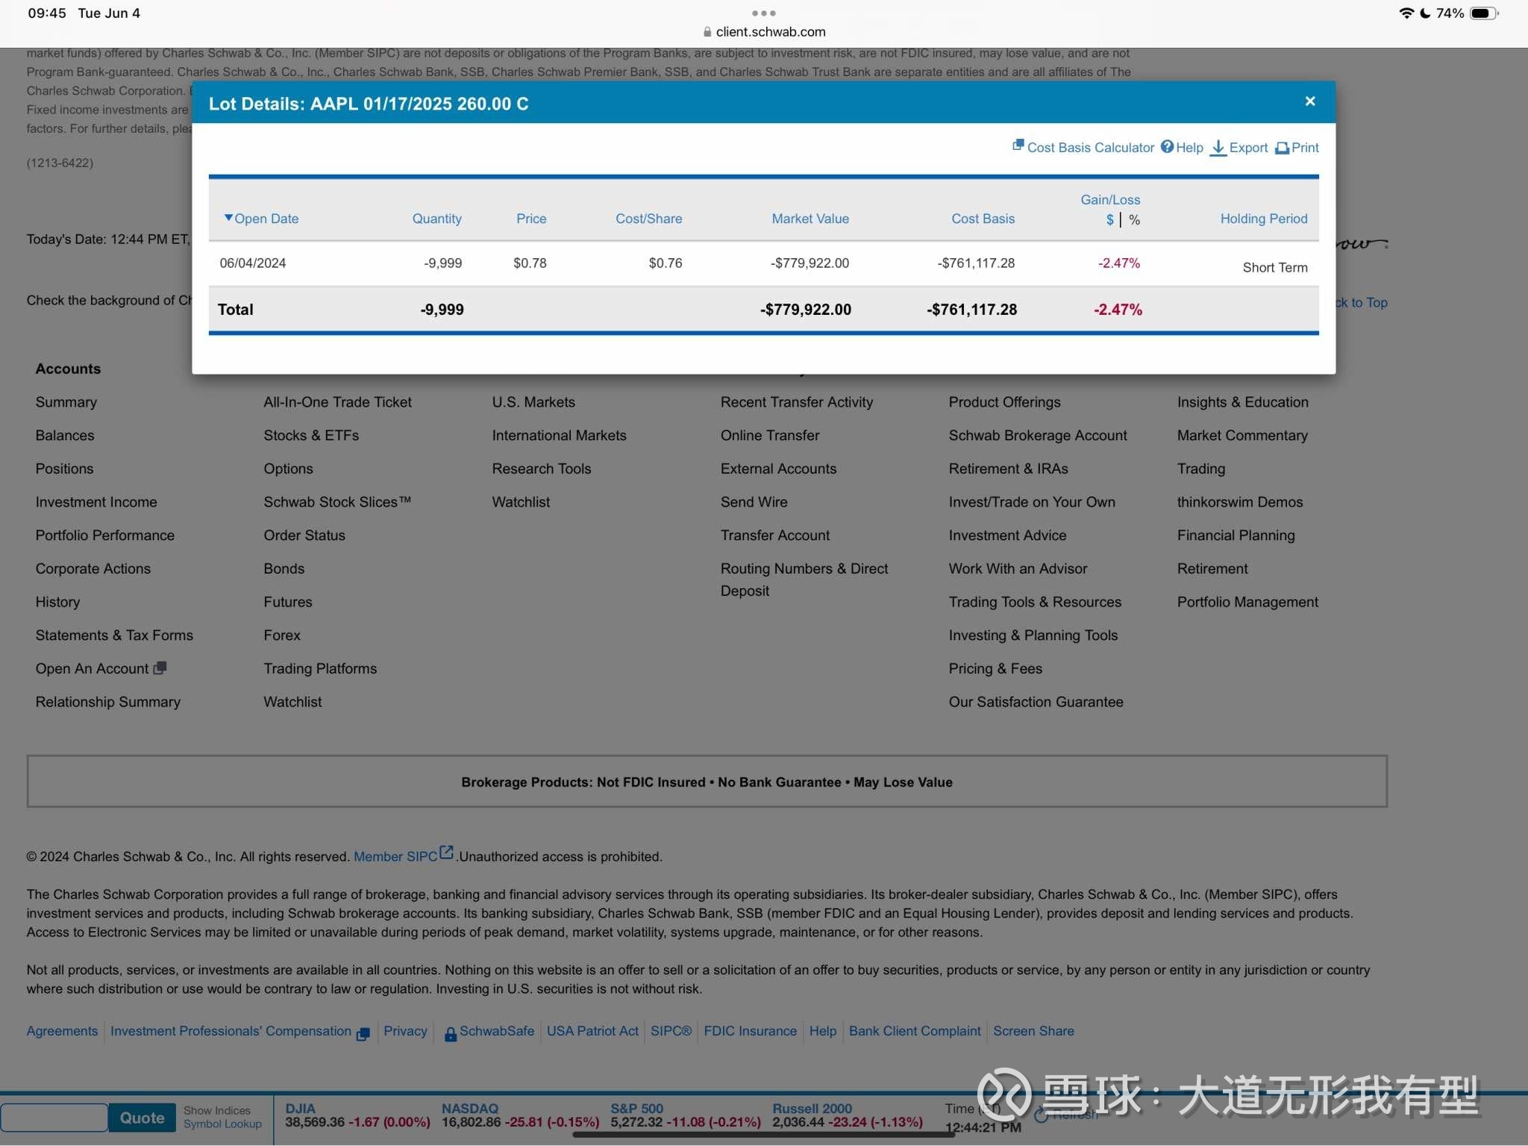Open Trading Platforms link
Viewport: 1528px width, 1146px height.
tap(320, 668)
